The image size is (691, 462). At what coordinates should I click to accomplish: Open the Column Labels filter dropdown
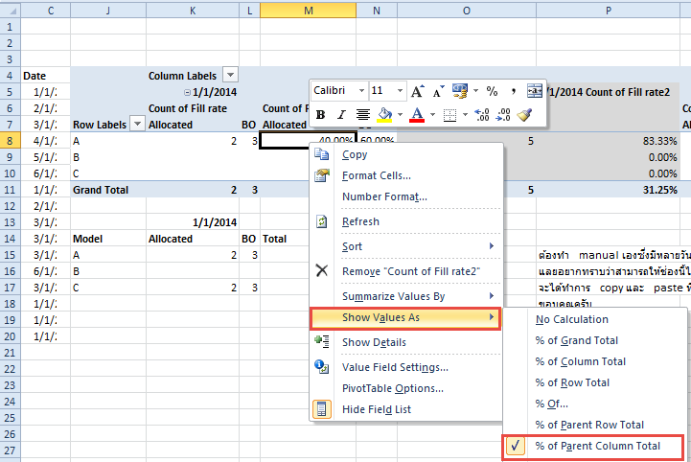pos(230,75)
